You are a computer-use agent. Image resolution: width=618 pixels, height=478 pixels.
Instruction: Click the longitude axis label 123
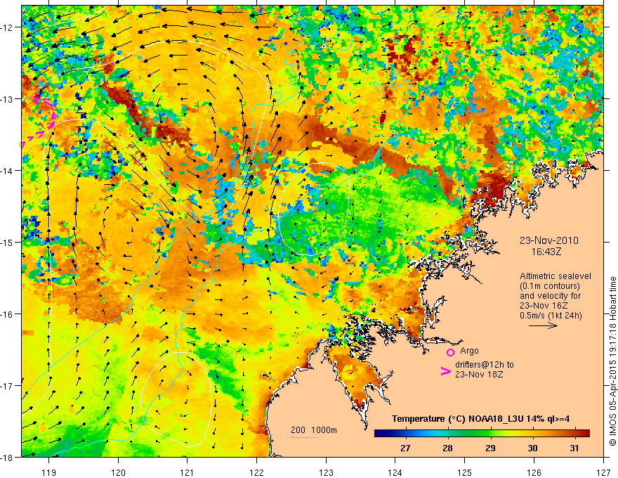pyautogui.click(x=326, y=472)
